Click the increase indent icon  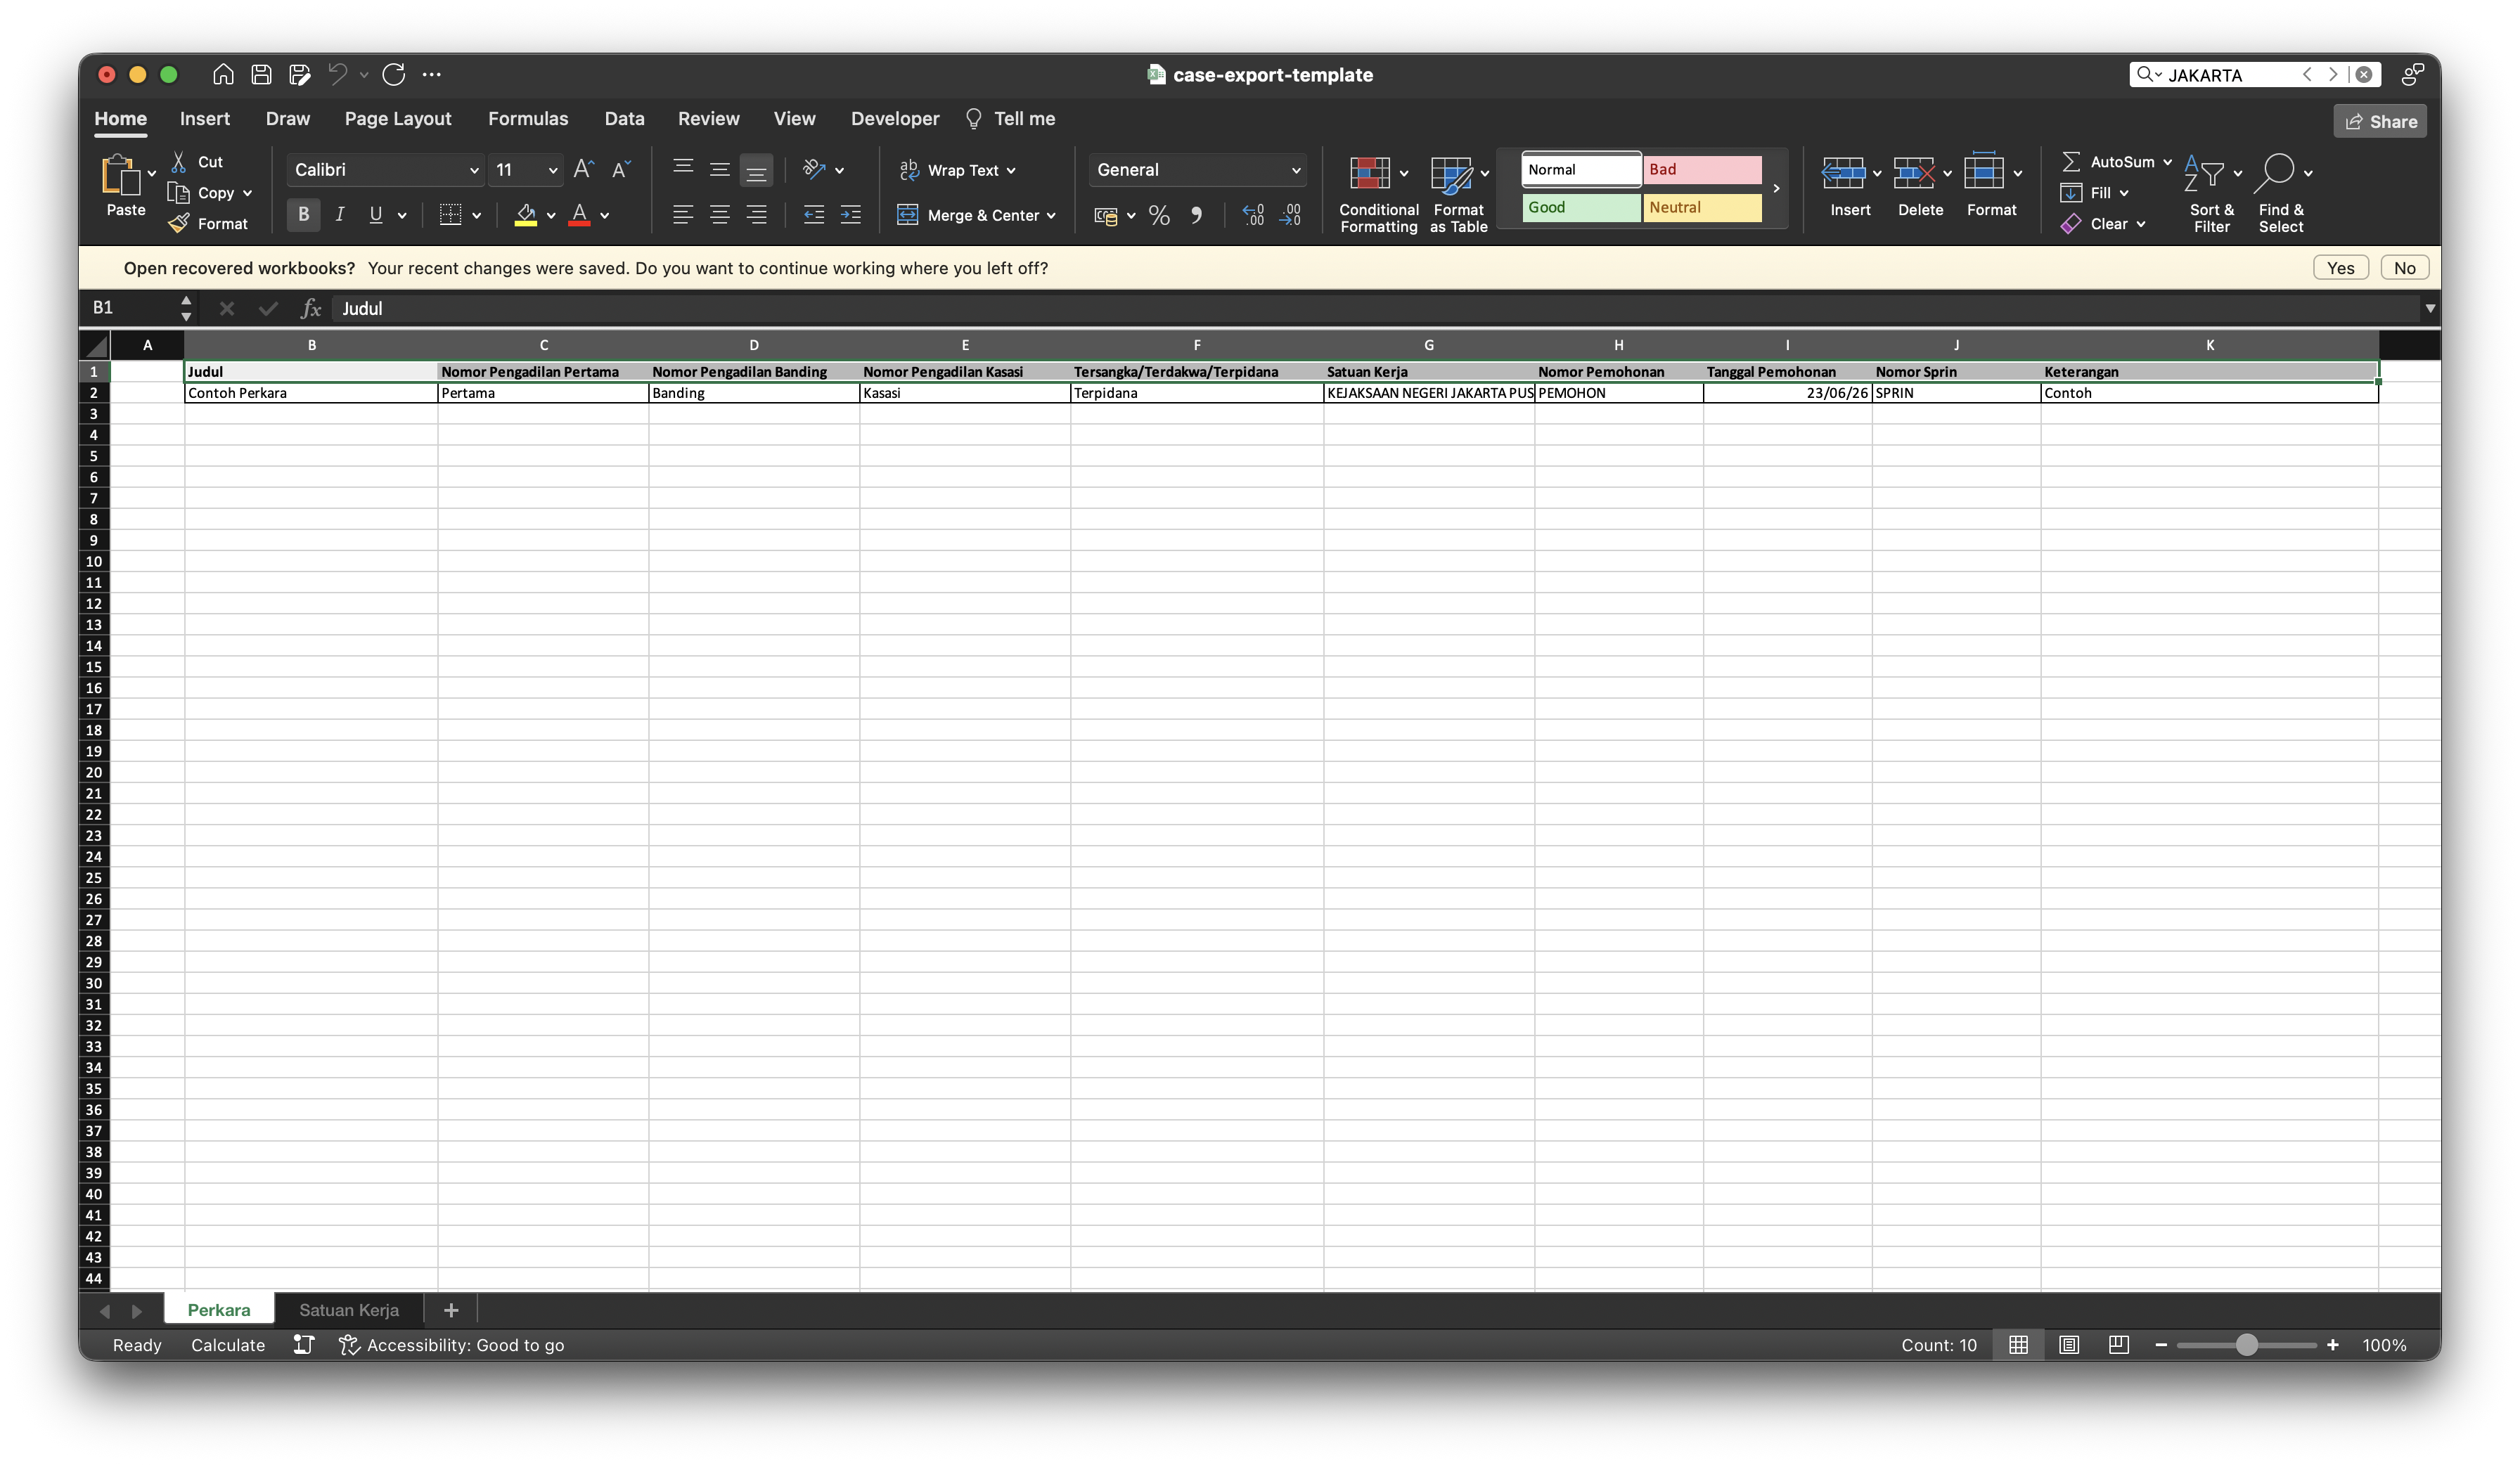click(x=850, y=215)
